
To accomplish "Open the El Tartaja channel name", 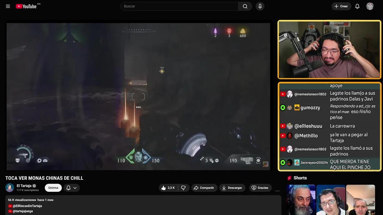I will pyautogui.click(x=24, y=186).
